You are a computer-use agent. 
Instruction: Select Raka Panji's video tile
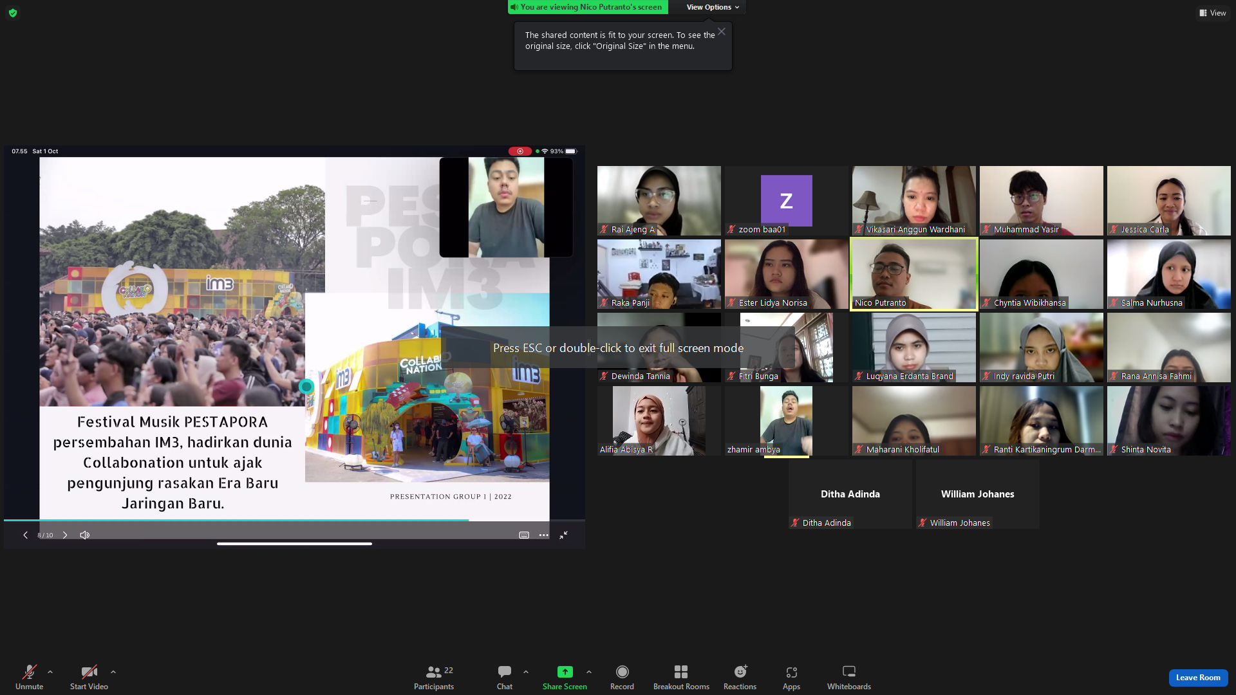coord(659,274)
